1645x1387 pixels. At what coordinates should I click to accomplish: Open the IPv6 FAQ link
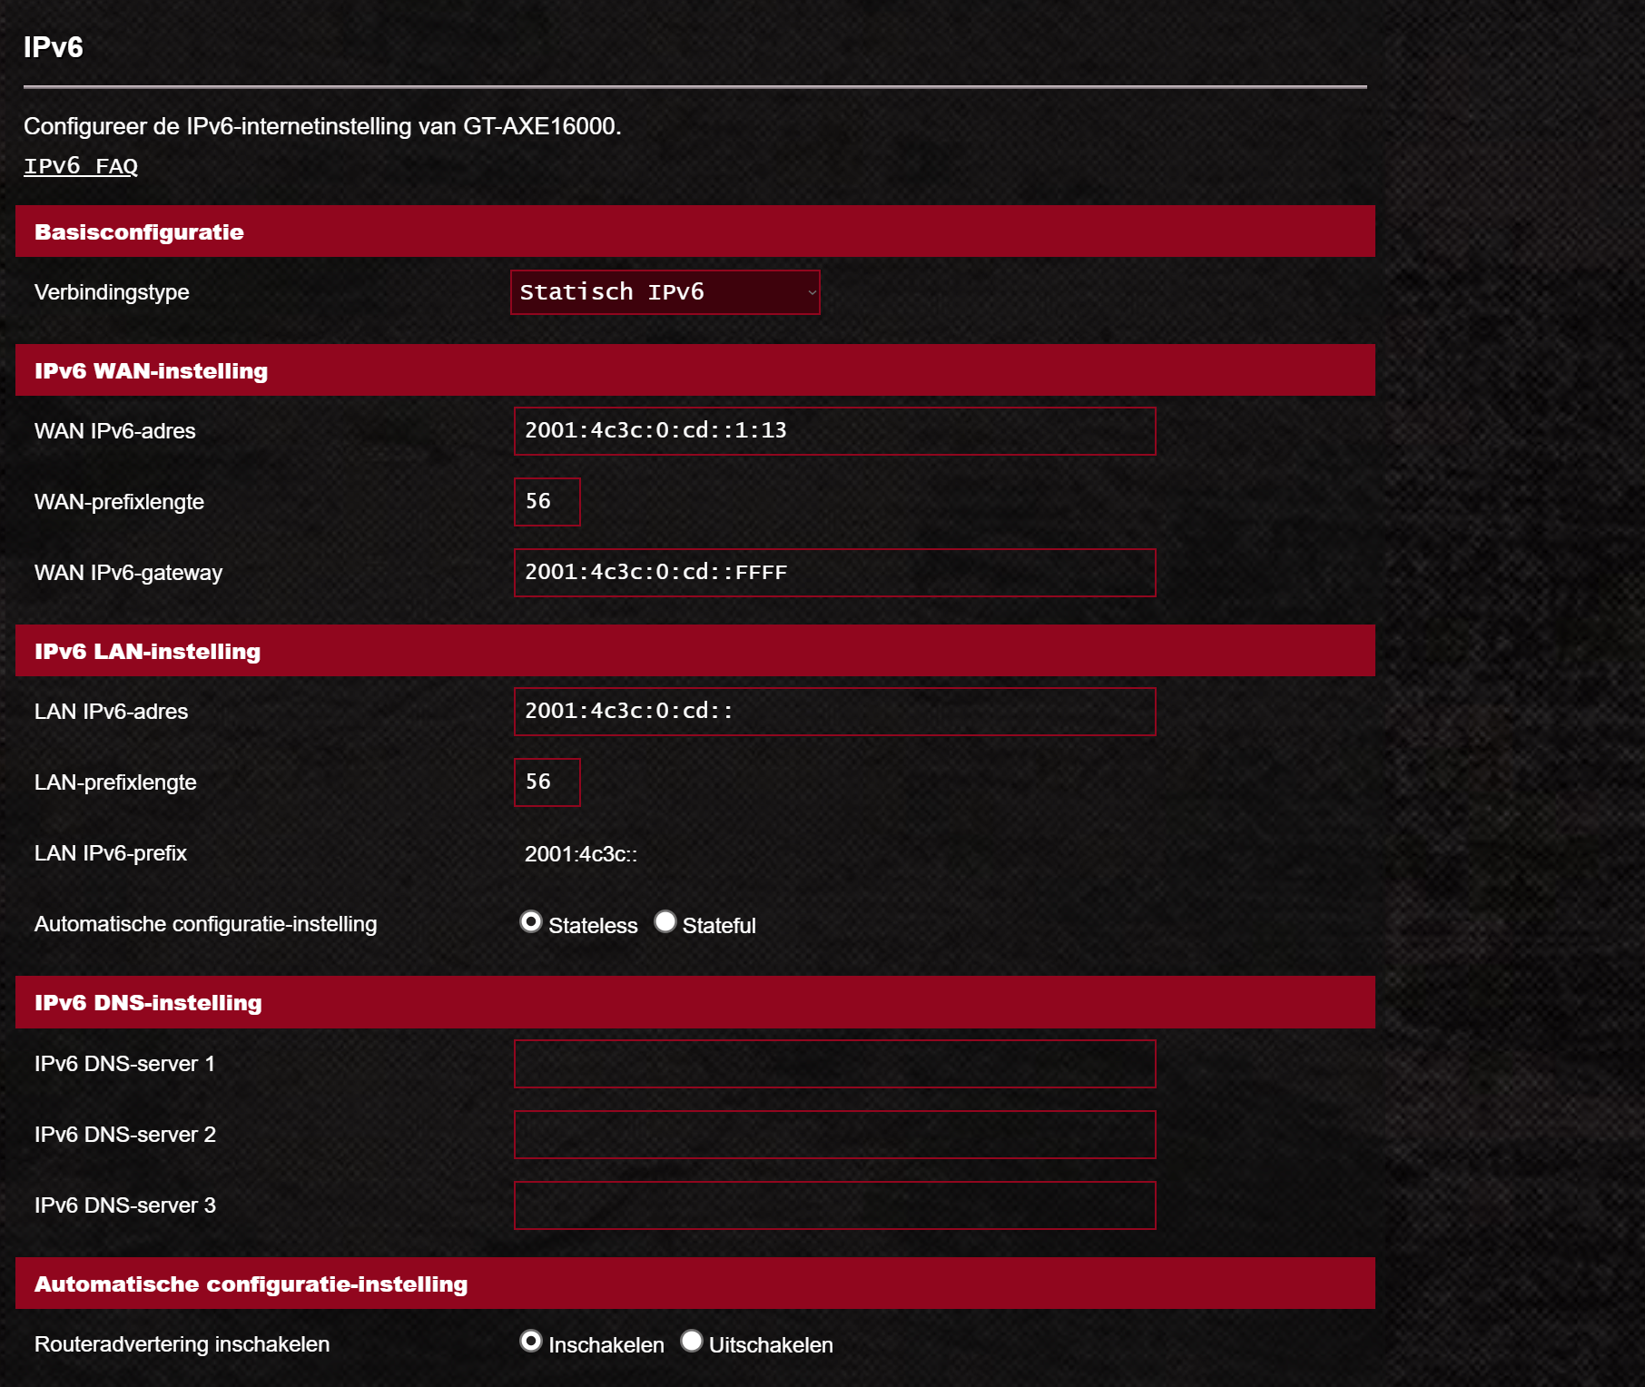tap(81, 166)
